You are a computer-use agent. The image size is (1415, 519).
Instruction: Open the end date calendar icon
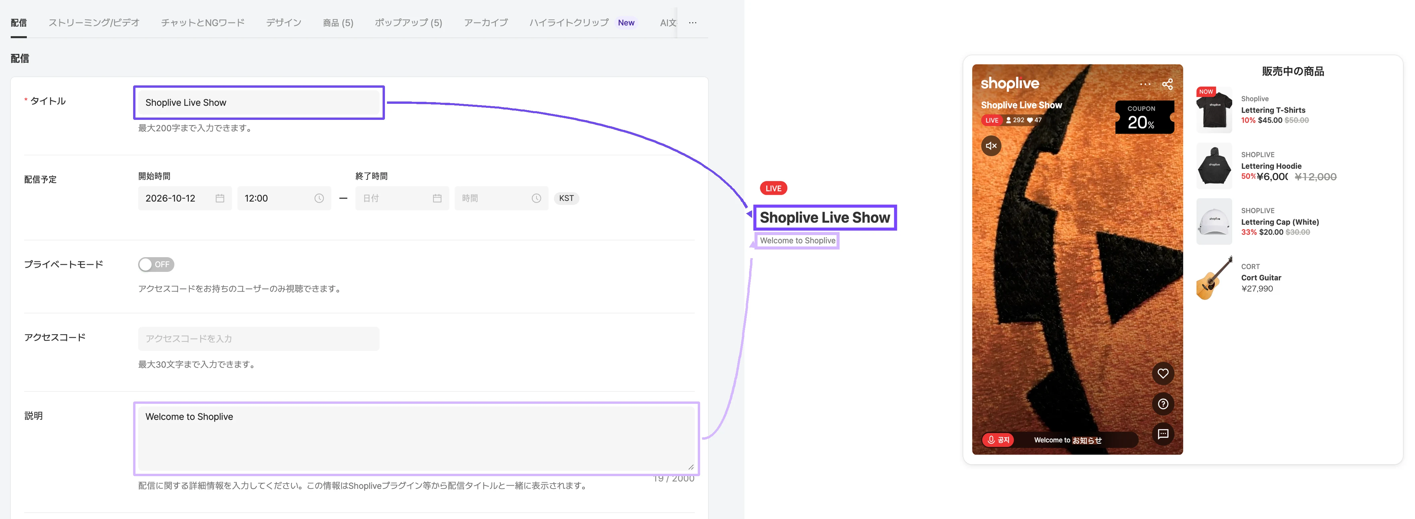tap(437, 198)
